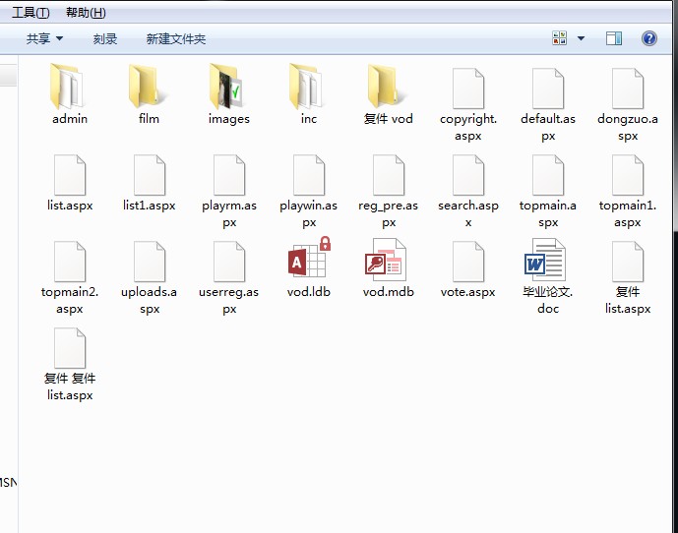Select the vod.ldb locked Access icon

pyautogui.click(x=309, y=258)
